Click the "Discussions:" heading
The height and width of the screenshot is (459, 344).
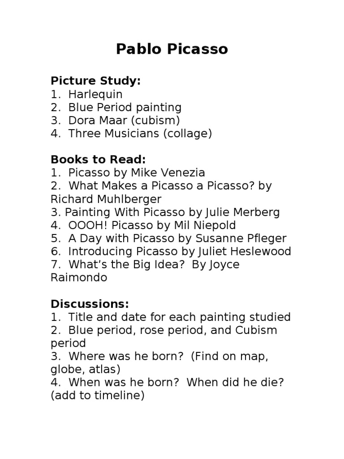(x=90, y=304)
